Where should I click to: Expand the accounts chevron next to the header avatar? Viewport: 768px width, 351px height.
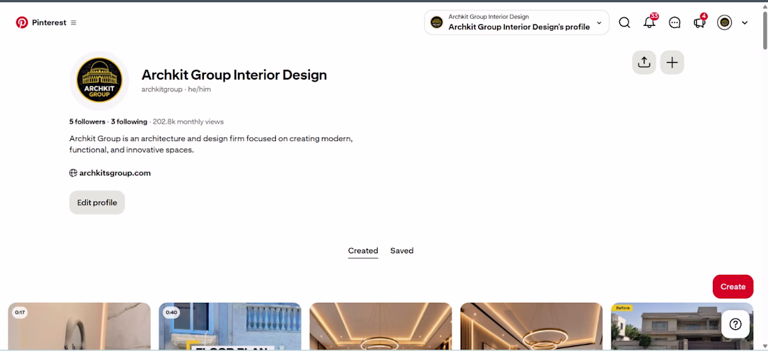744,22
